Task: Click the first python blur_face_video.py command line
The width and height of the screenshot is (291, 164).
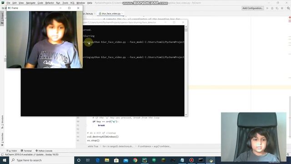Action: point(134,42)
